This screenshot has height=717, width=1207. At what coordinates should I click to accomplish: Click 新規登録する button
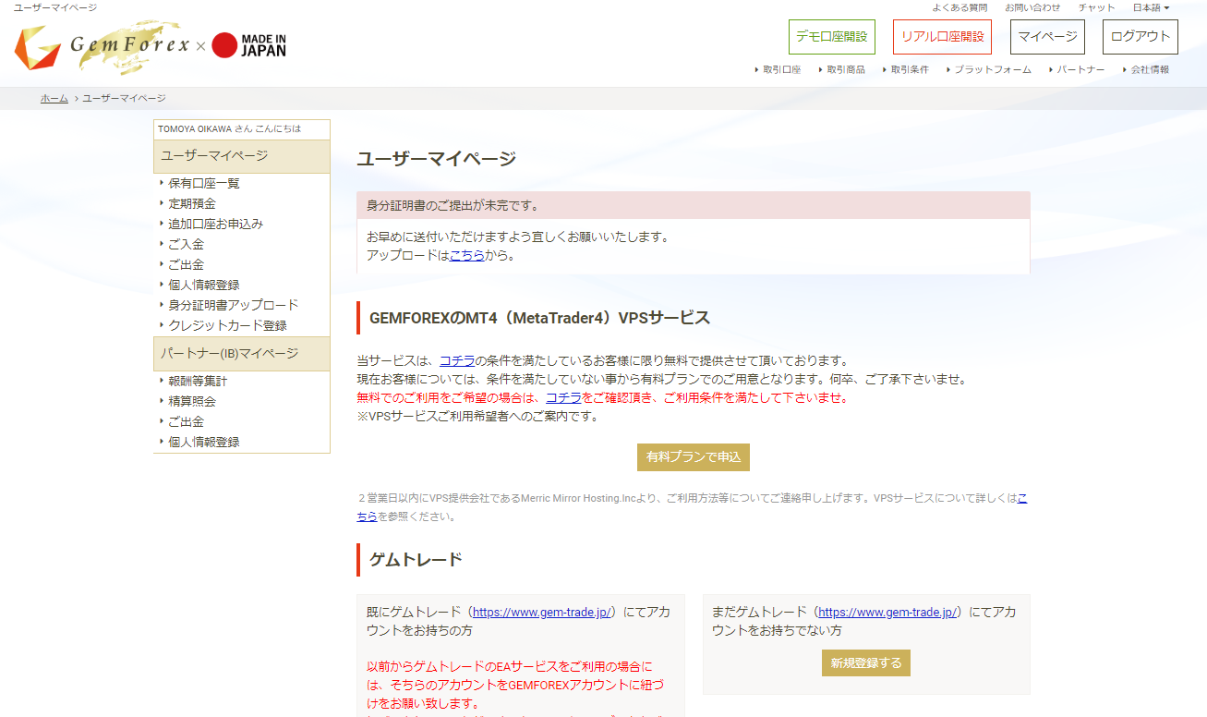coord(866,662)
